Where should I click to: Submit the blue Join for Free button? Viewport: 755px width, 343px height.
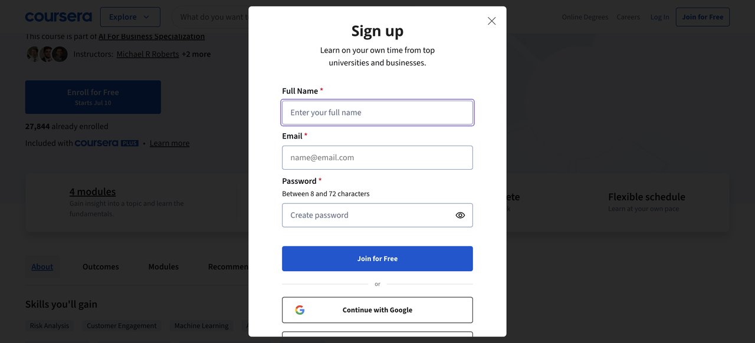(377, 259)
